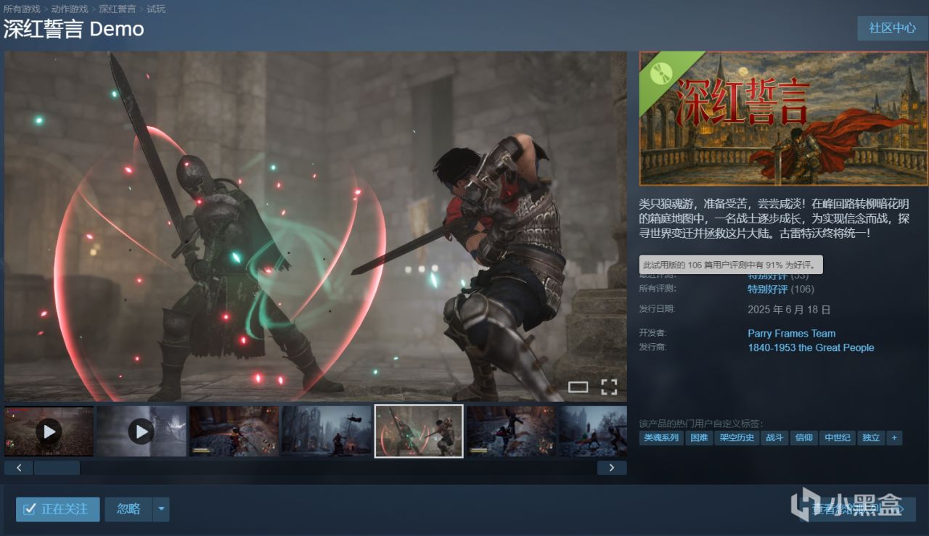929x536 pixels.
Task: Click the 忽略 button
Action: point(128,509)
